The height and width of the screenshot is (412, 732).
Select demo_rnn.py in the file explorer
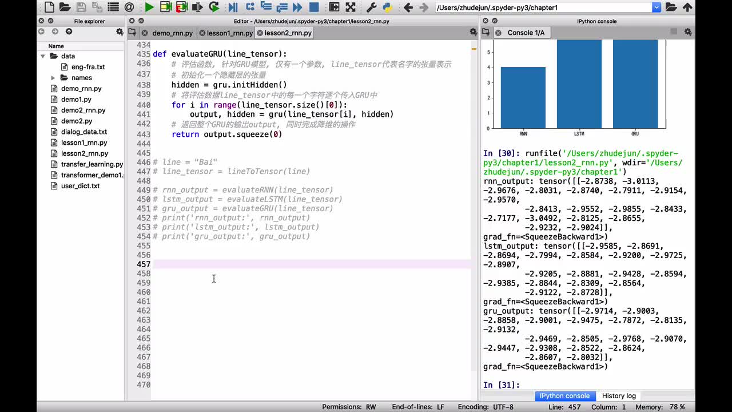(x=81, y=89)
